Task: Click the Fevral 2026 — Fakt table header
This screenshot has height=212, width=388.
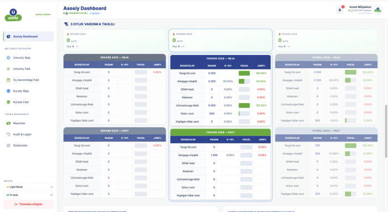Action: pos(326,131)
